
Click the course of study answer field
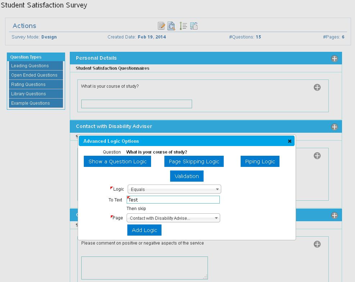pyautogui.click(x=136, y=104)
